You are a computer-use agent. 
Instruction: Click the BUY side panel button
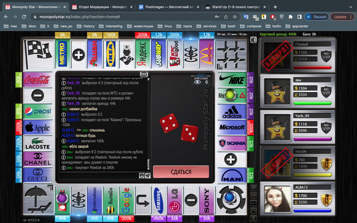click(x=254, y=203)
